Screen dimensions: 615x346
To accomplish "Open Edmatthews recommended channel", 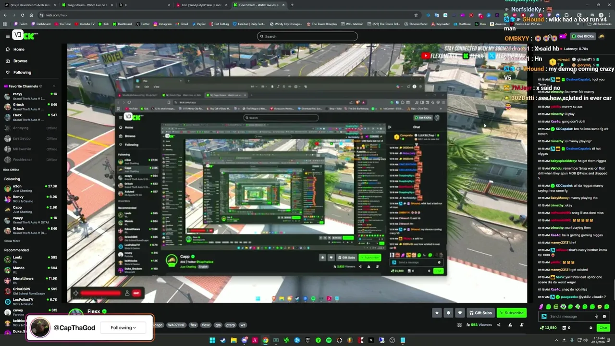I will (x=30, y=280).
